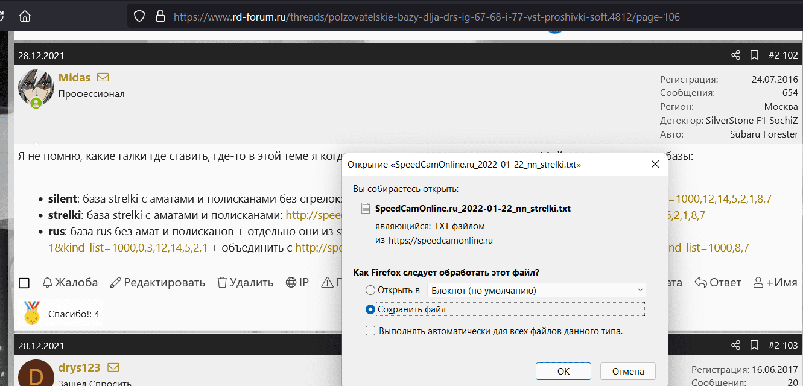Click the padlock site security icon

click(160, 16)
